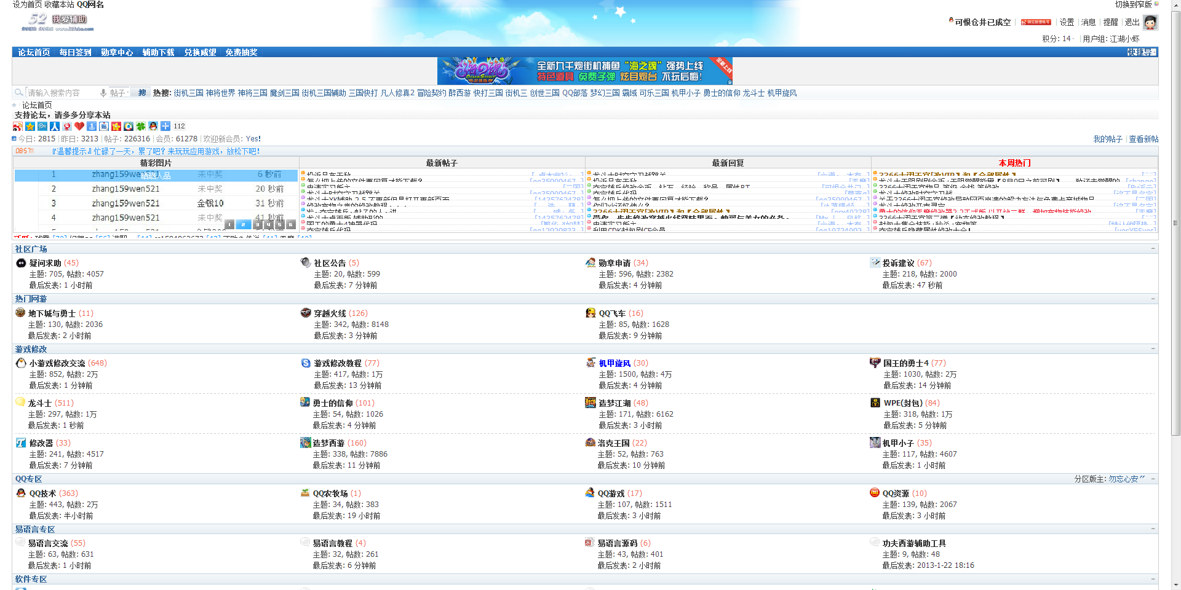The width and height of the screenshot is (1181, 590).
Task: Click the 社区公告 board icon
Action: coord(306,262)
